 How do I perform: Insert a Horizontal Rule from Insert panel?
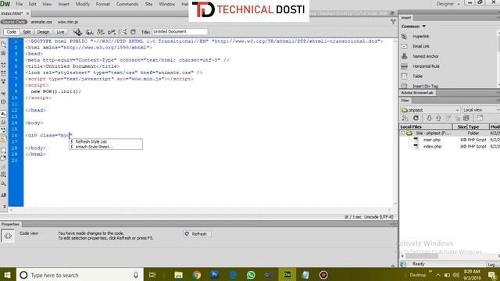click(x=426, y=66)
